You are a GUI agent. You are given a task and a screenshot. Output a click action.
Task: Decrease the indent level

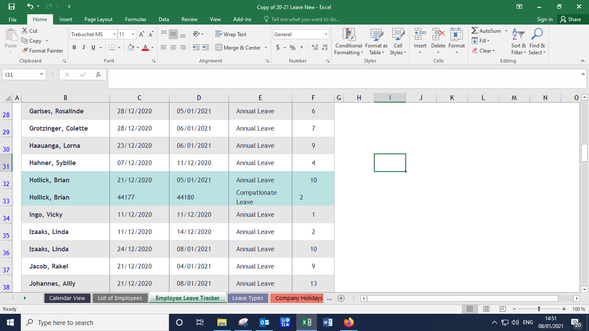tap(196, 47)
